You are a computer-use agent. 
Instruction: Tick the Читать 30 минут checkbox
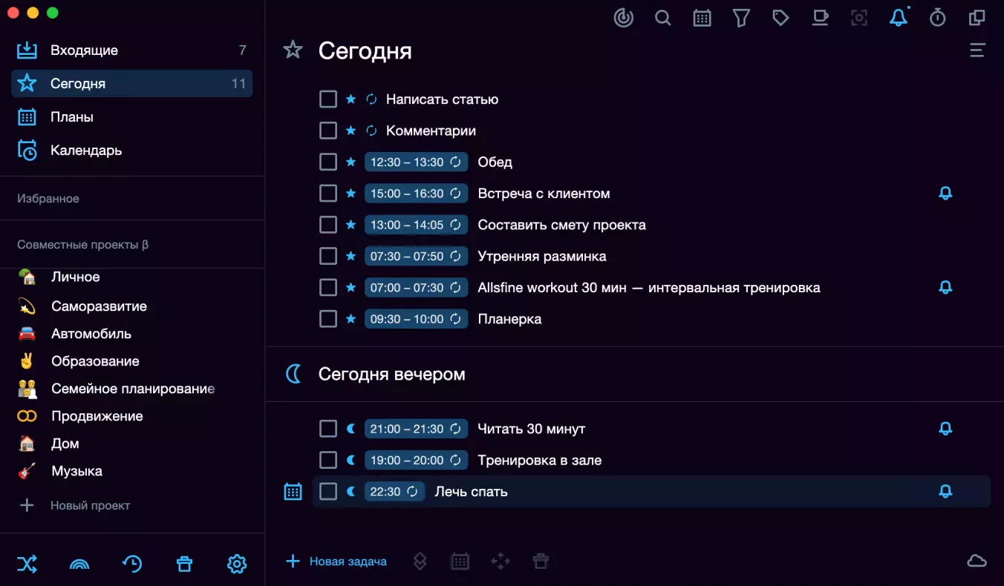coord(328,429)
